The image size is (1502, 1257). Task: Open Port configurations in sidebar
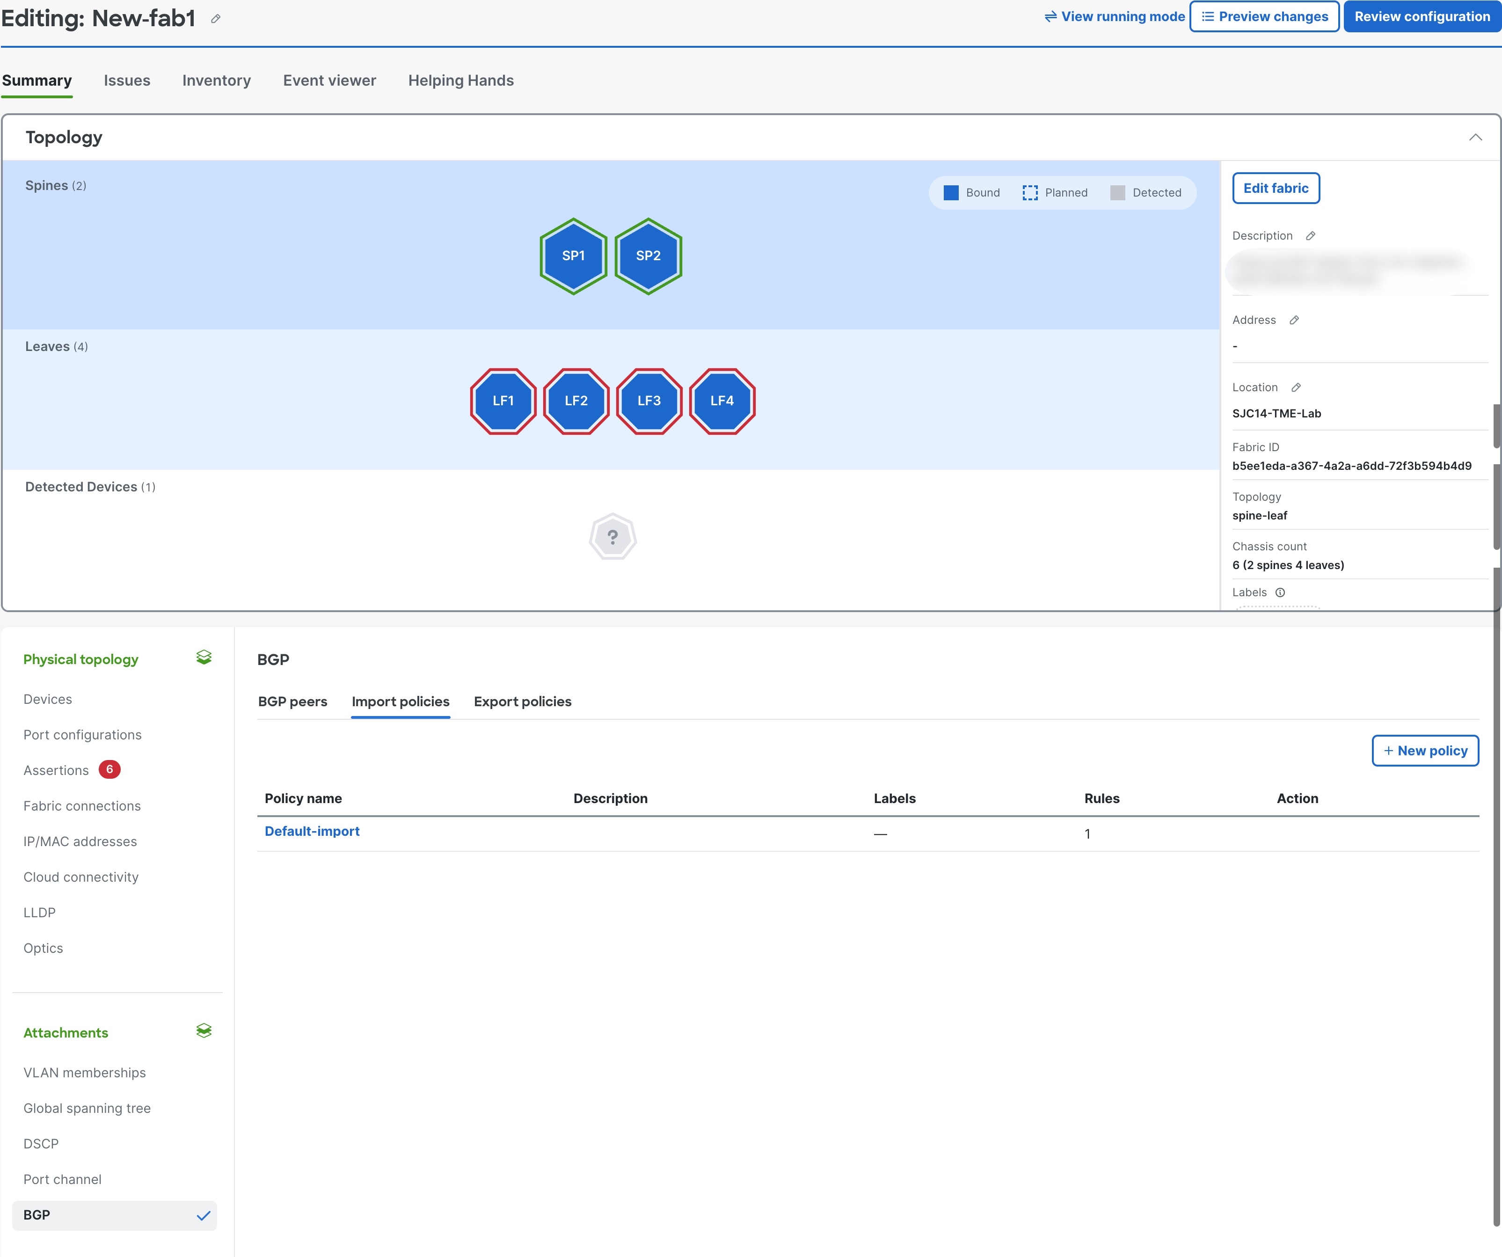82,735
